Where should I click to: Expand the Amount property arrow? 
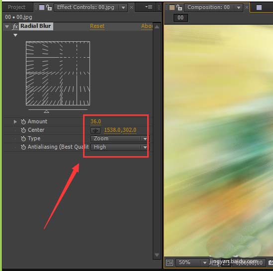[x=15, y=121]
